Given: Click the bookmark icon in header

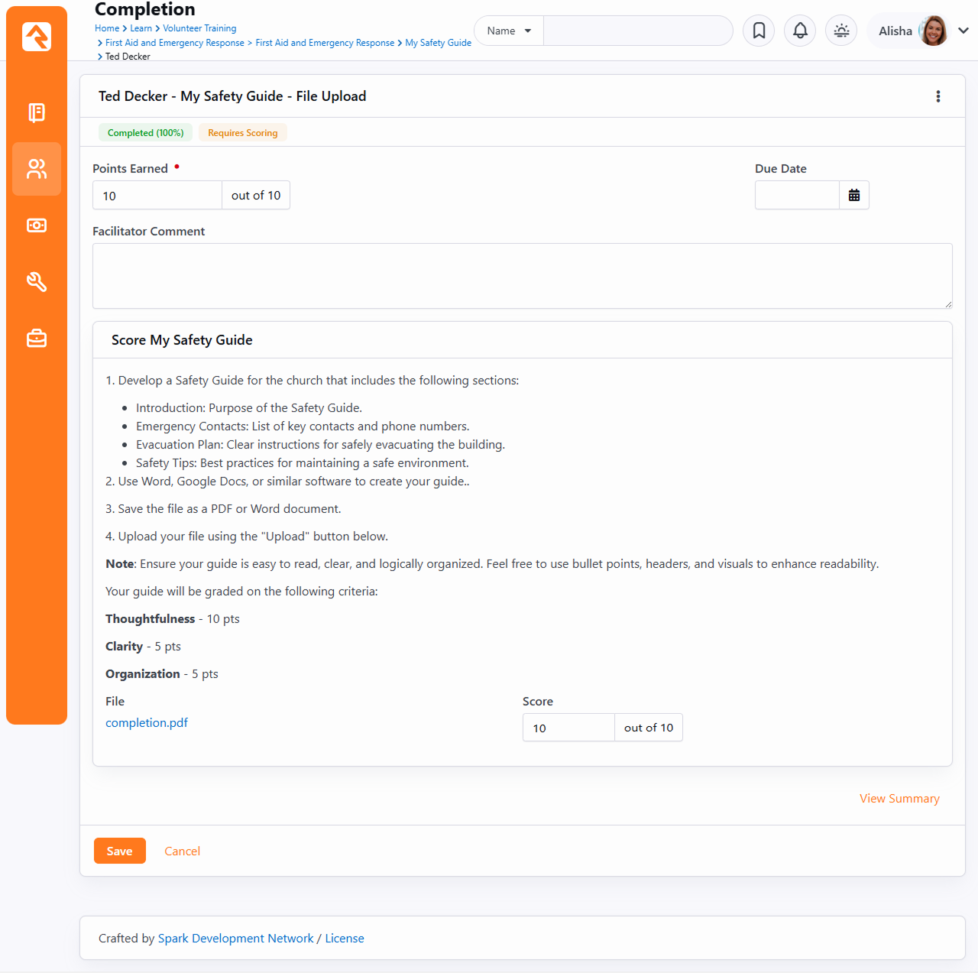Looking at the screenshot, I should coord(759,31).
